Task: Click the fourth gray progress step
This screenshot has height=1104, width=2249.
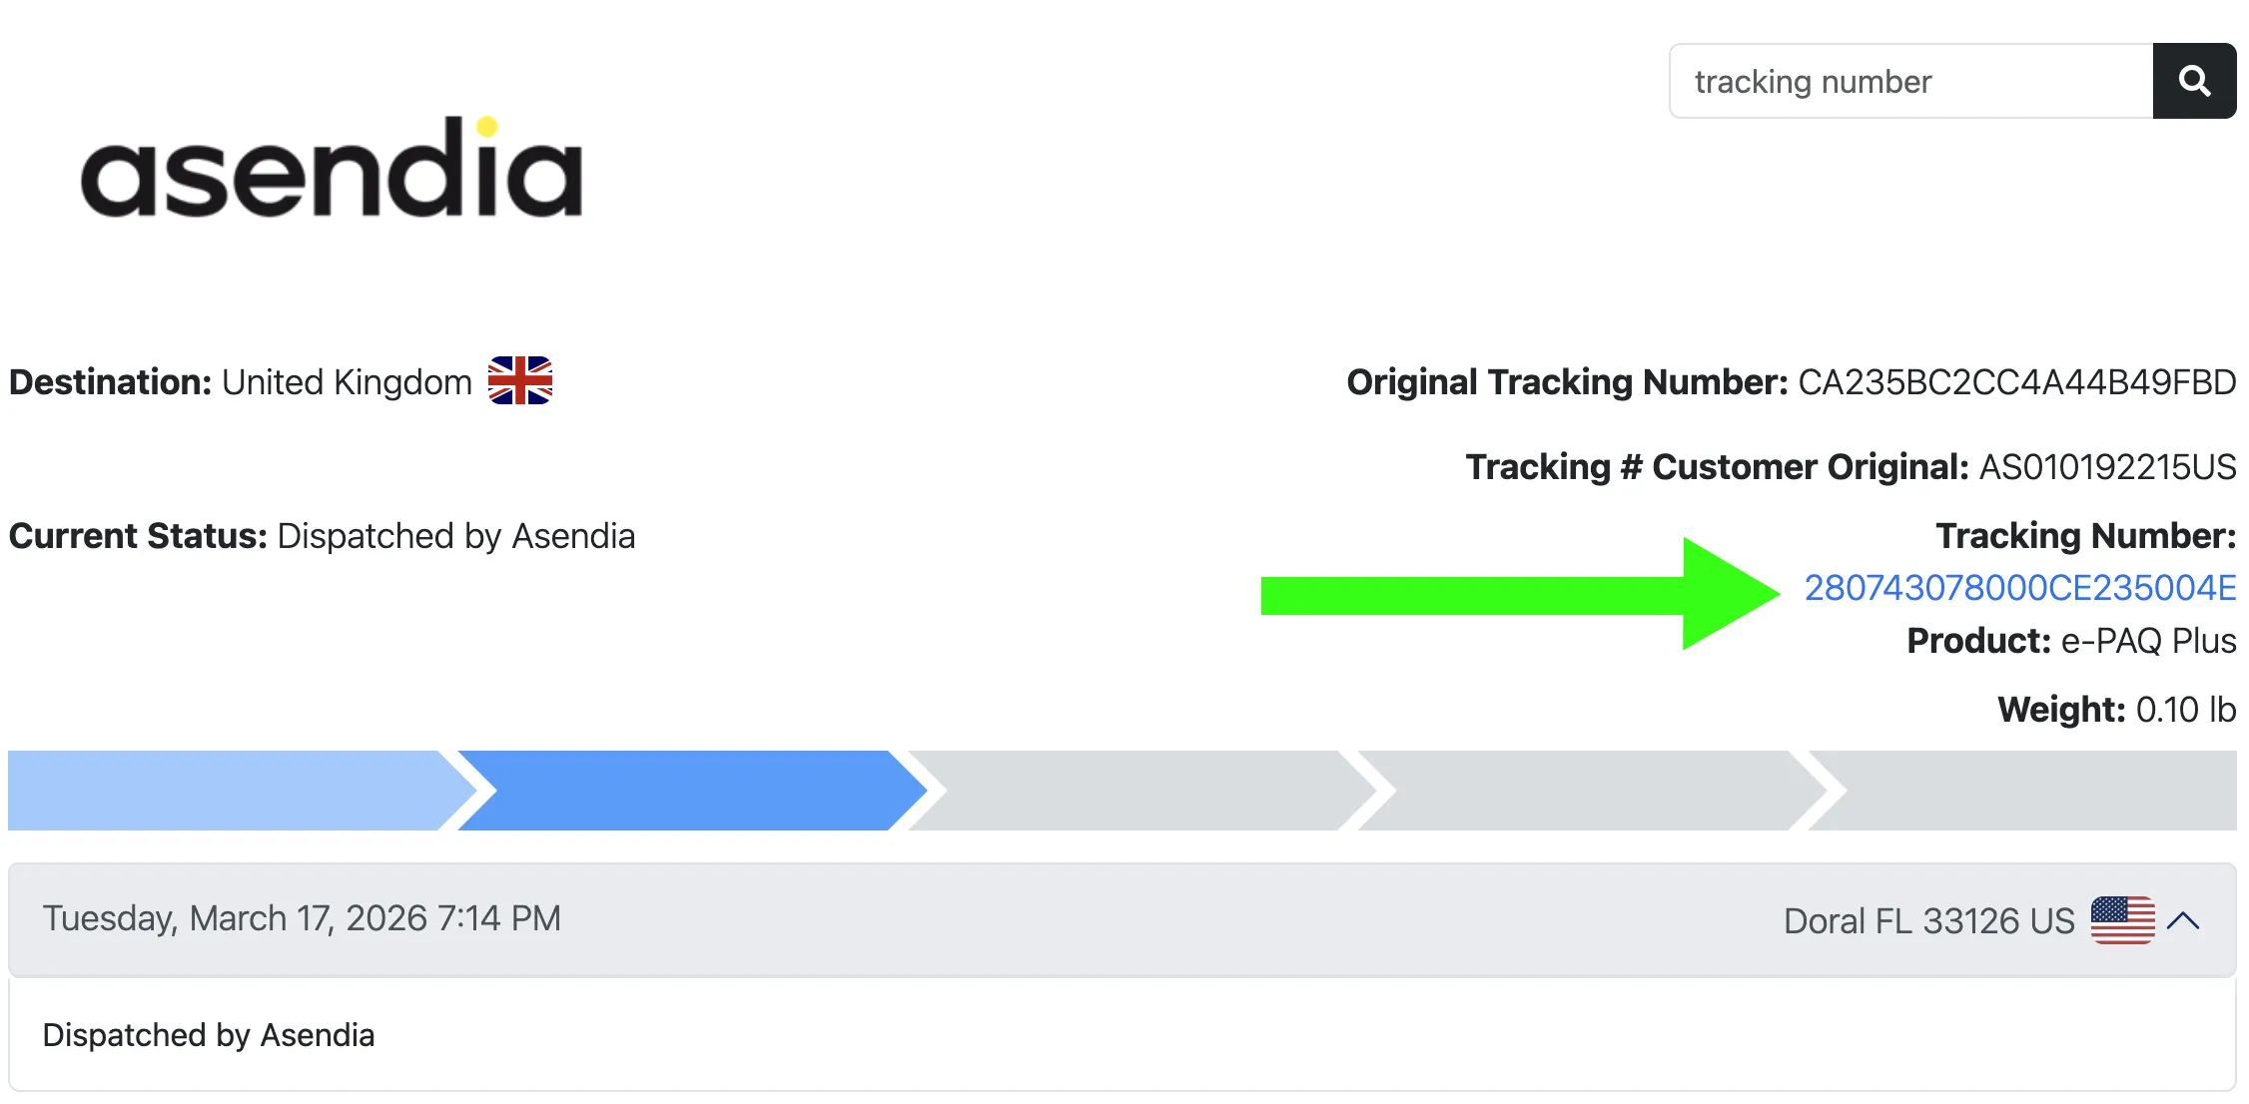Action: coord(1583,791)
